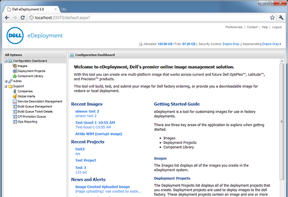
Task: Click Deployment Projects heading in Getting Started
Action: (172, 178)
